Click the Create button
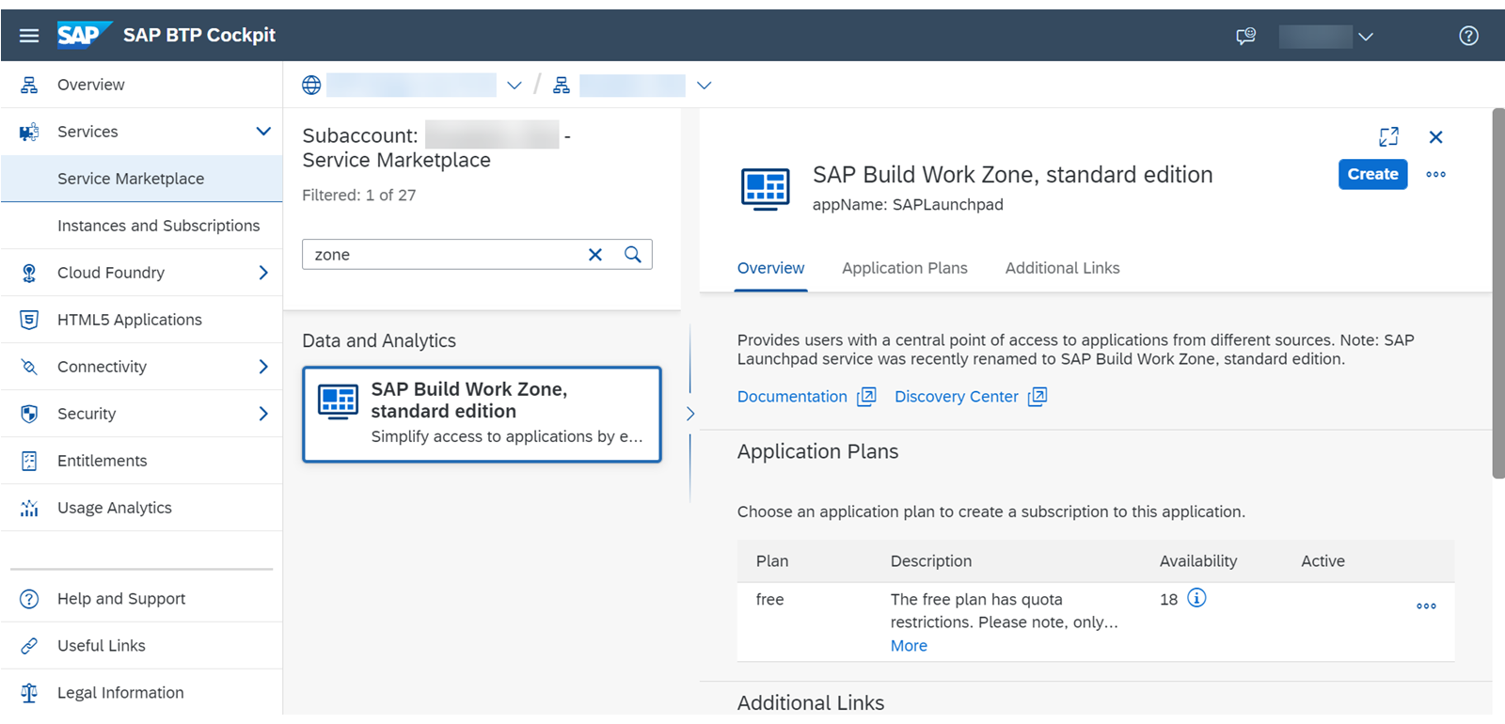Screen dimensions: 1505x724 [1373, 174]
